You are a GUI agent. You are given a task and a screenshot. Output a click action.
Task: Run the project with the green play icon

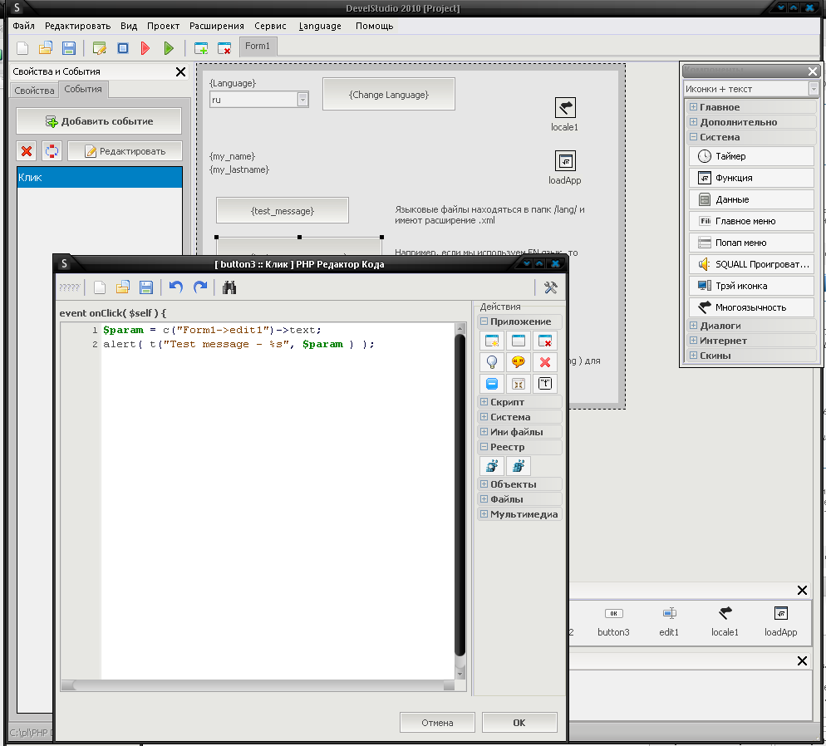pyautogui.click(x=169, y=48)
